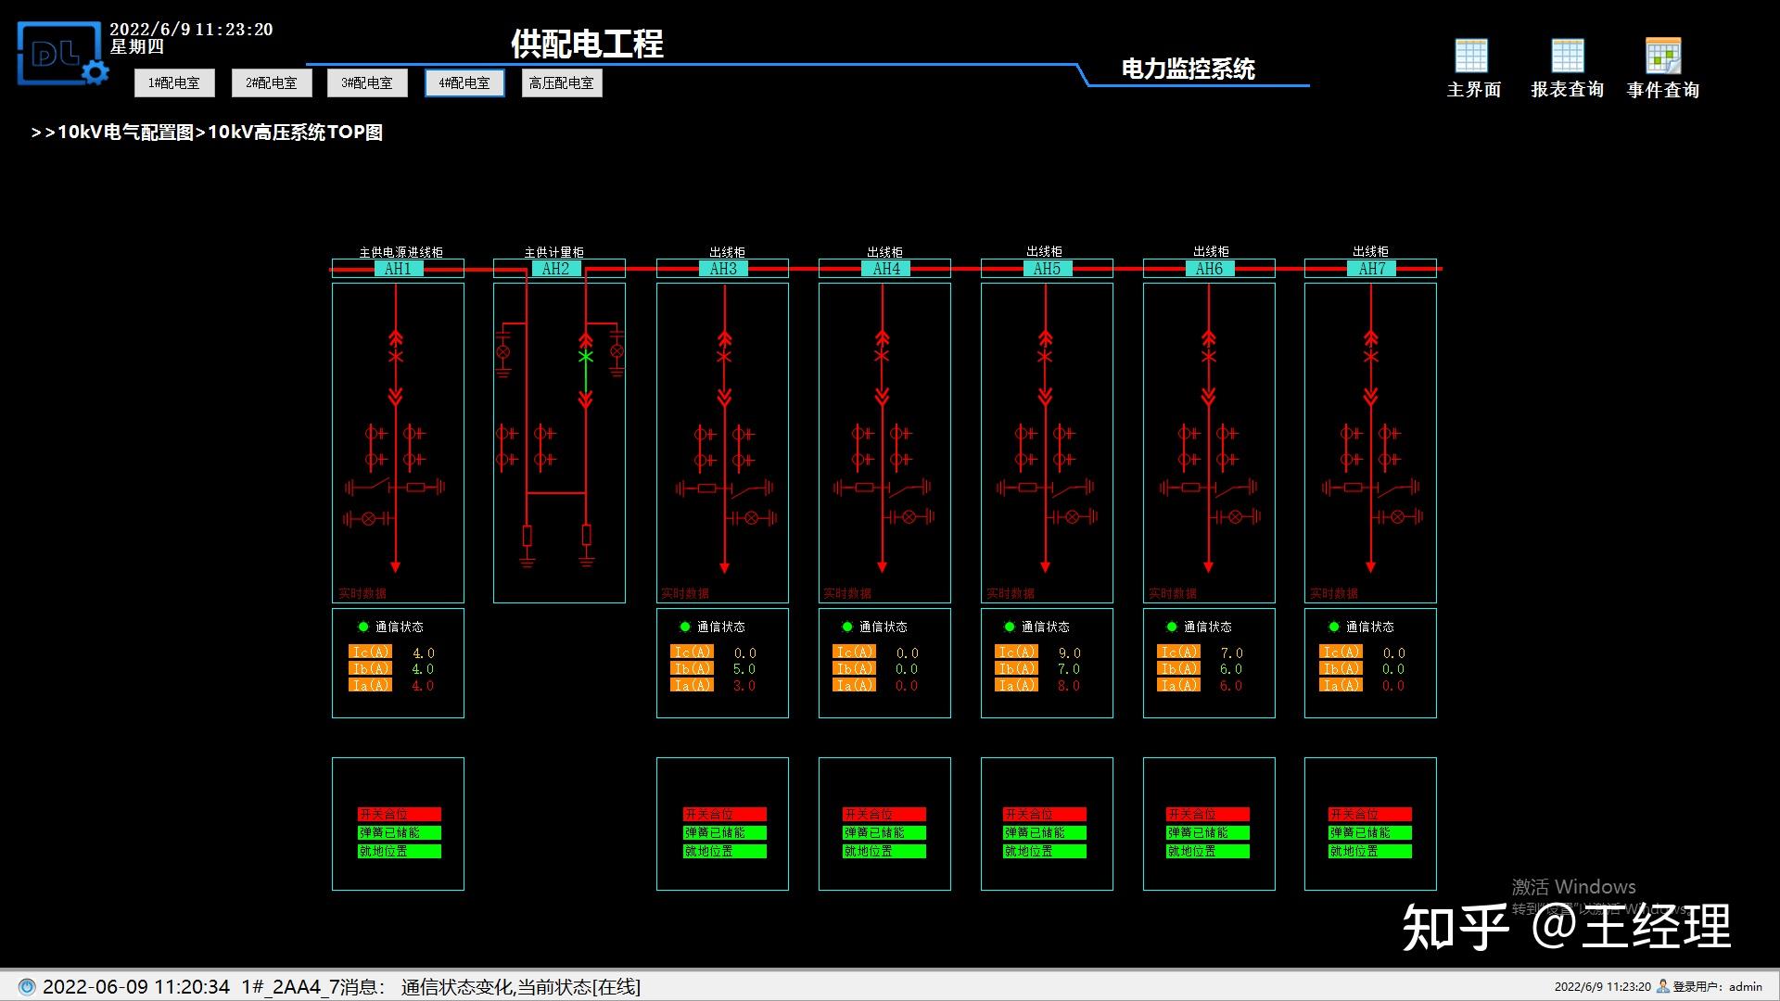Screen dimensions: 1780x1001
Task: Click the AH7 cabinet label
Action: [x=1371, y=269]
